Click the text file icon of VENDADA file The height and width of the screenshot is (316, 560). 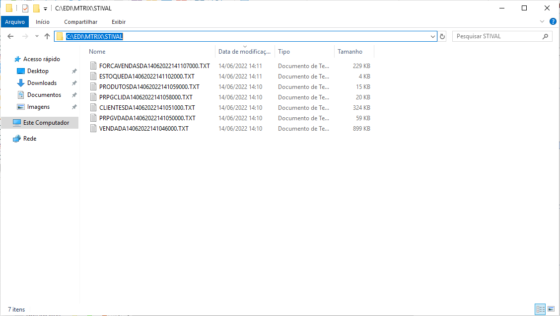(93, 128)
